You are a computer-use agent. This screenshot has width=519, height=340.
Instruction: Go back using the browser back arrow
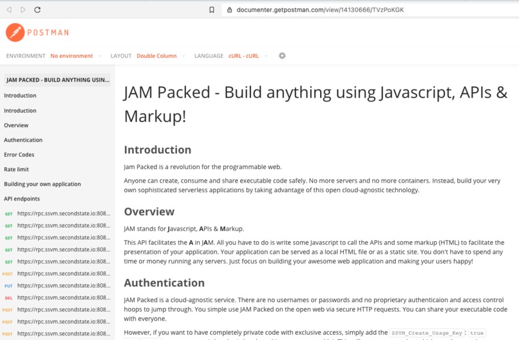coord(9,10)
